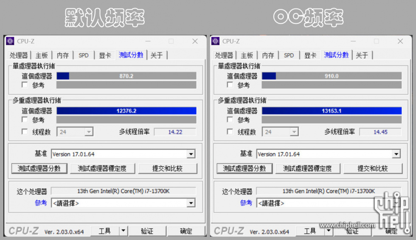Click 測試處理器分數 button in left window
The width and height of the screenshot is (416, 240).
(39, 168)
